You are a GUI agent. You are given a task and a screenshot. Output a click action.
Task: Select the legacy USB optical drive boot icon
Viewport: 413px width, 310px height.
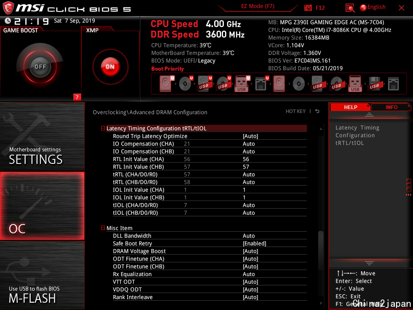tap(336, 84)
